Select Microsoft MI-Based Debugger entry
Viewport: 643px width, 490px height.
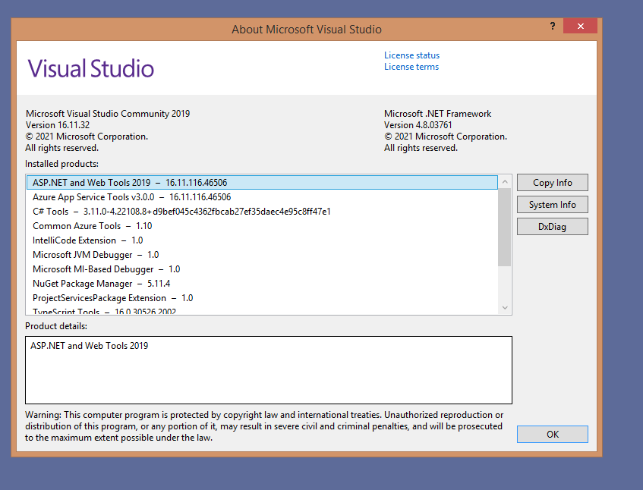(262, 269)
